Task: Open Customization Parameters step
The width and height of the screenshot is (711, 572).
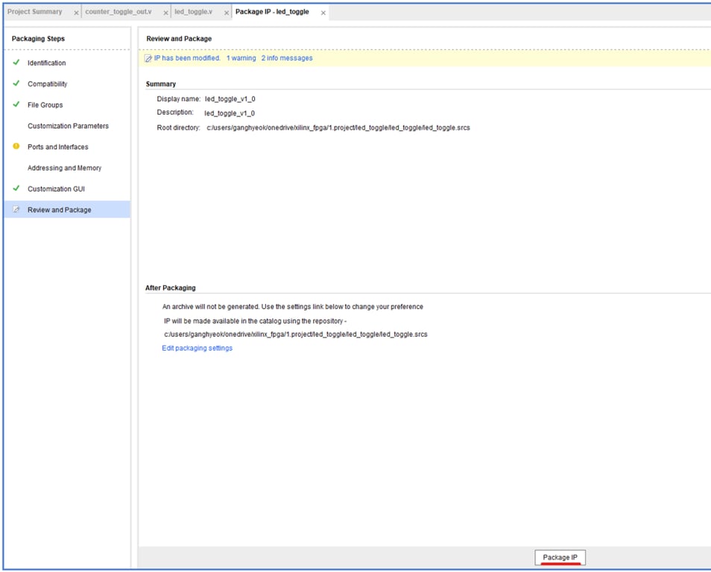Action: pos(68,126)
